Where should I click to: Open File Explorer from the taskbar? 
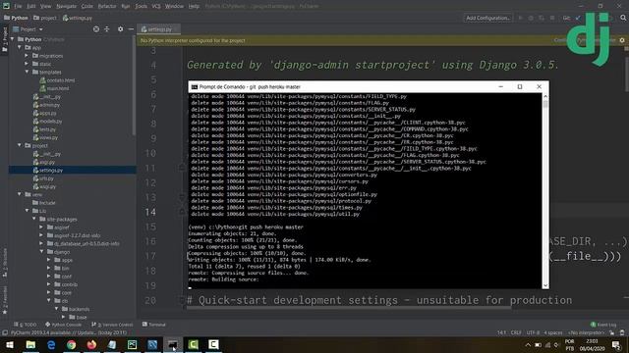click(x=30, y=344)
